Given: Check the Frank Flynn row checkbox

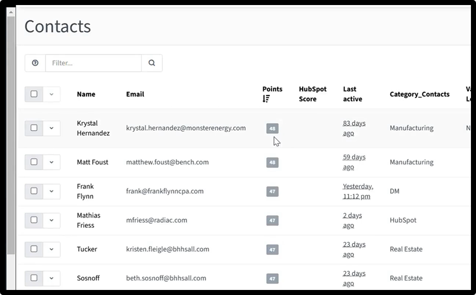Looking at the screenshot, I should point(34,191).
